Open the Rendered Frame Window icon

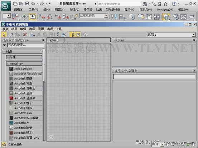click(183, 17)
